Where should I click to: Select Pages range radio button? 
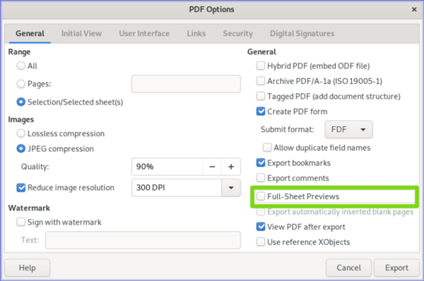[x=20, y=84]
